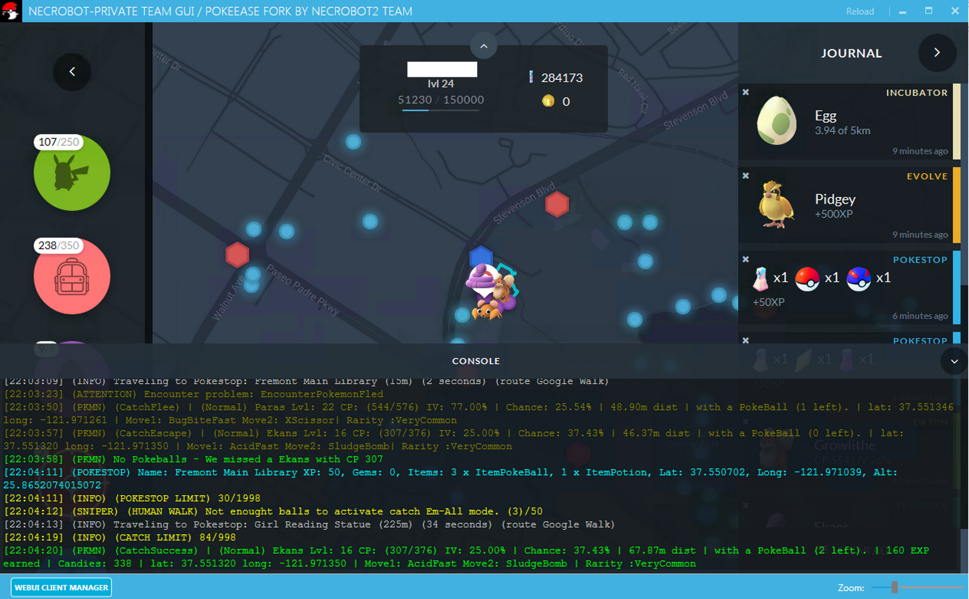Click the potion item in Pokestop entry
Image resolution: width=969 pixels, height=599 pixels.
pyautogui.click(x=760, y=279)
